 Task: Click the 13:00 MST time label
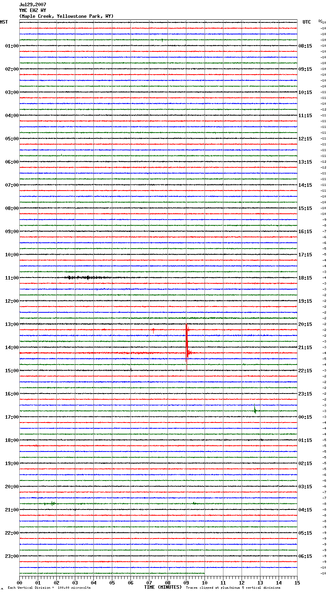12,324
